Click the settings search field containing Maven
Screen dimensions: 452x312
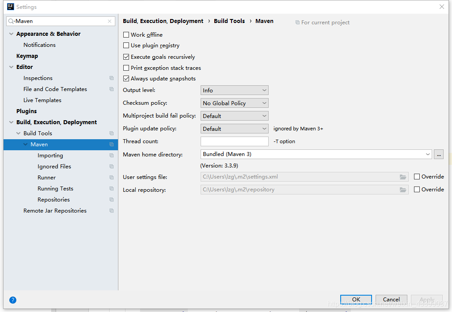61,21
